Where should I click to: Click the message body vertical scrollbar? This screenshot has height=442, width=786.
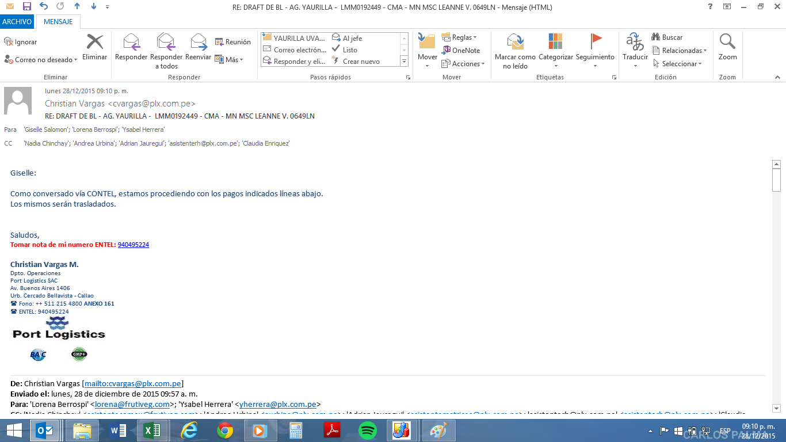click(x=776, y=288)
